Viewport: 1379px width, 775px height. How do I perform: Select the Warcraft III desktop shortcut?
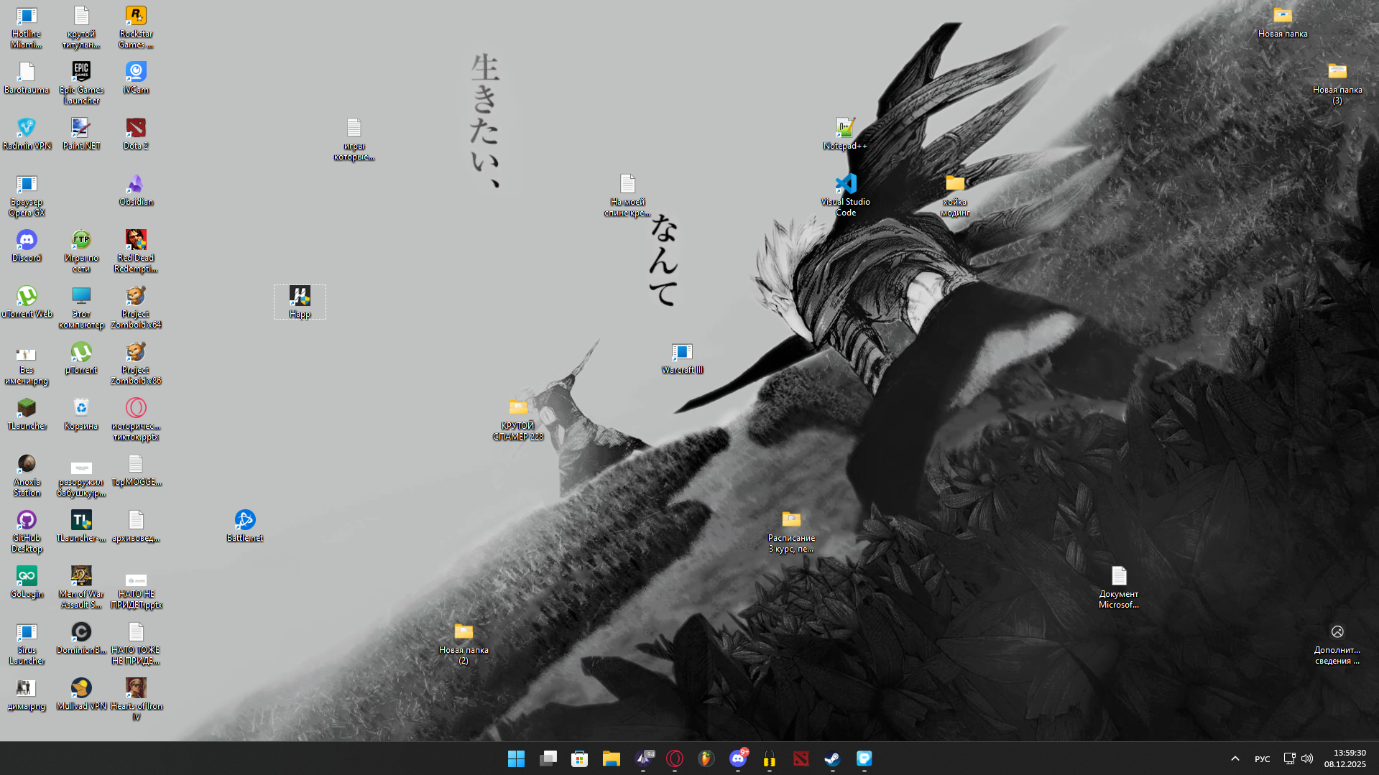pyautogui.click(x=682, y=358)
